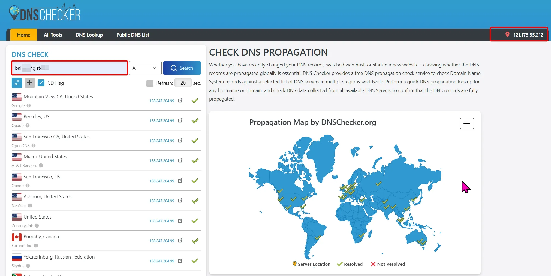Click the Mountain View CA, United States row

click(x=106, y=101)
